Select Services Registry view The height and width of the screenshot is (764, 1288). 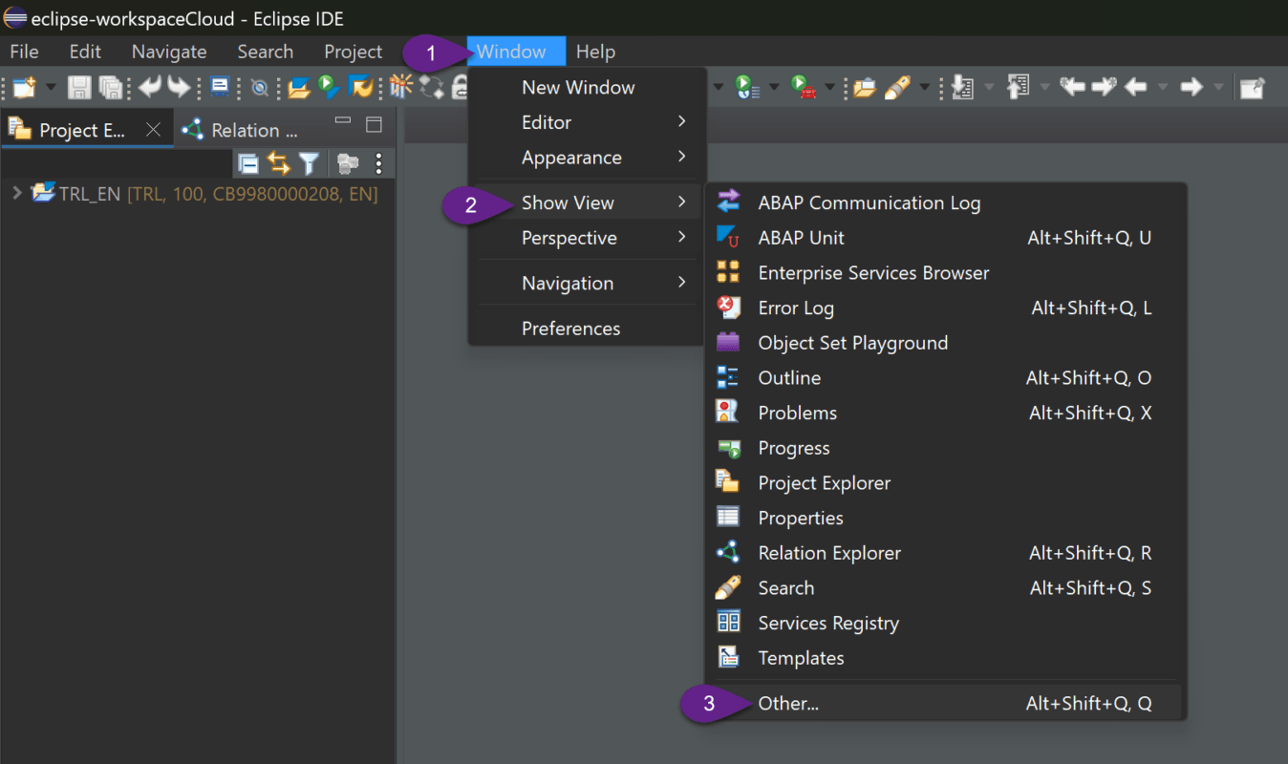pos(946,623)
